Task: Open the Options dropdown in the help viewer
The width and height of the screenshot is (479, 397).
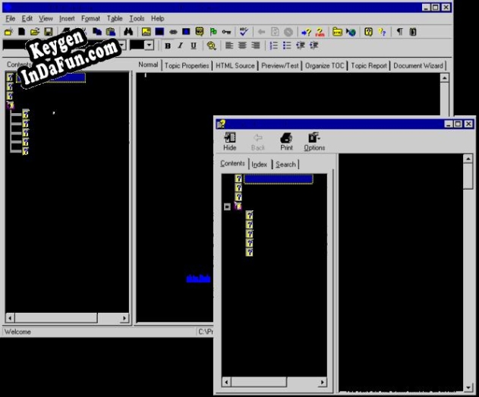Action: [x=314, y=142]
